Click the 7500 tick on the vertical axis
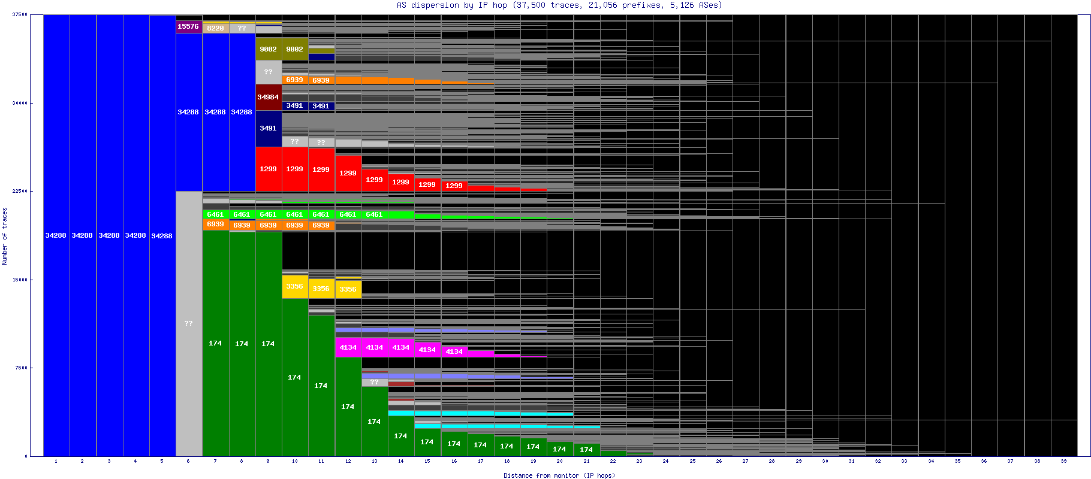This screenshot has height=479, width=1091. tap(21, 368)
